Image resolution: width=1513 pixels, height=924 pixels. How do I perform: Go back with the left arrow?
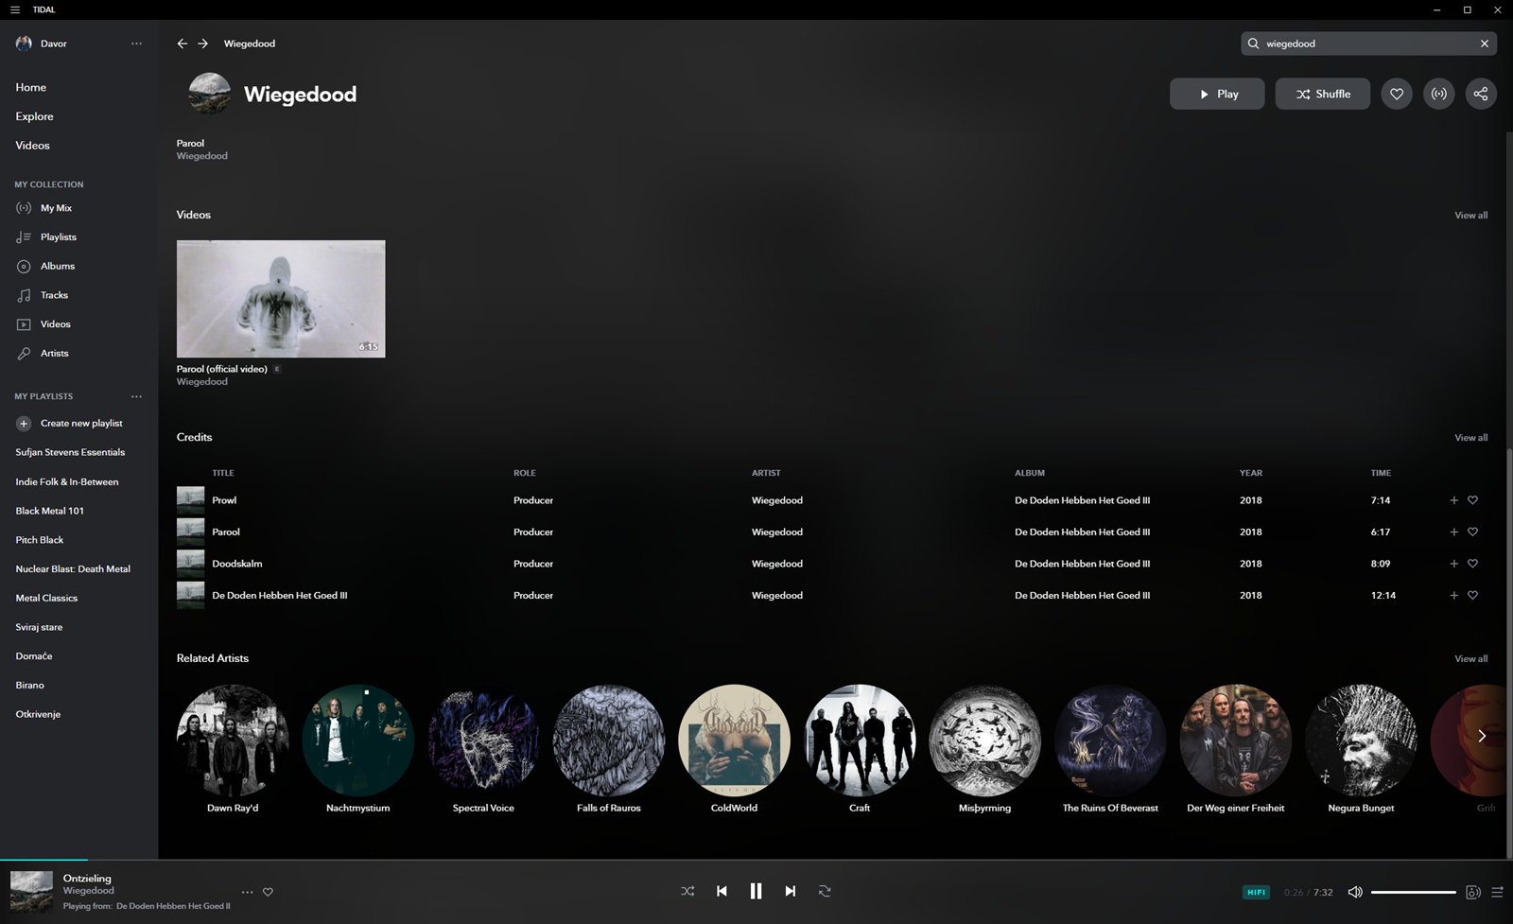[183, 44]
